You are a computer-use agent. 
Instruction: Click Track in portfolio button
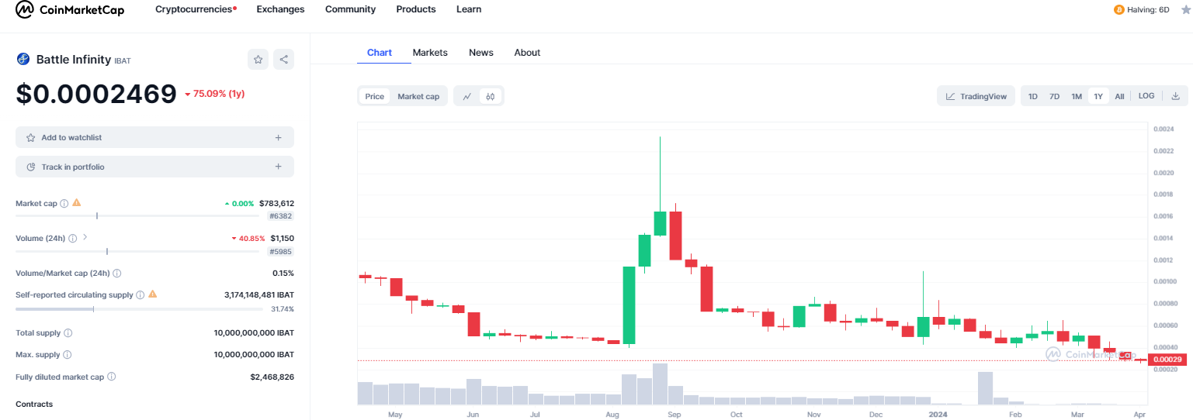pos(154,167)
